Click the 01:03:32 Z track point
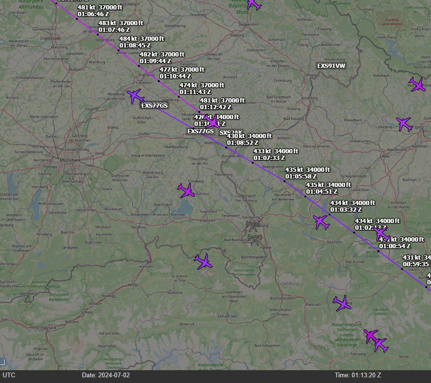Screen dimensions: 431x383 click(330, 215)
